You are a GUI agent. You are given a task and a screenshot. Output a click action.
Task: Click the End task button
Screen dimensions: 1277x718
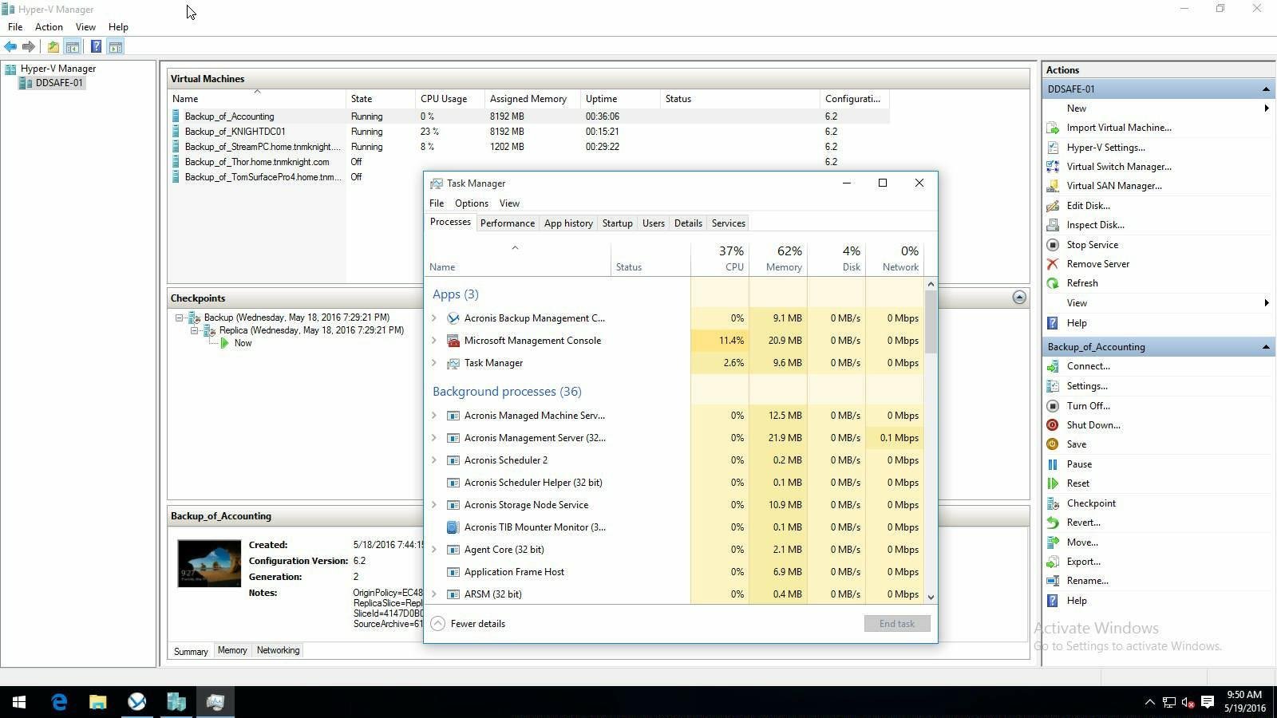coord(897,624)
